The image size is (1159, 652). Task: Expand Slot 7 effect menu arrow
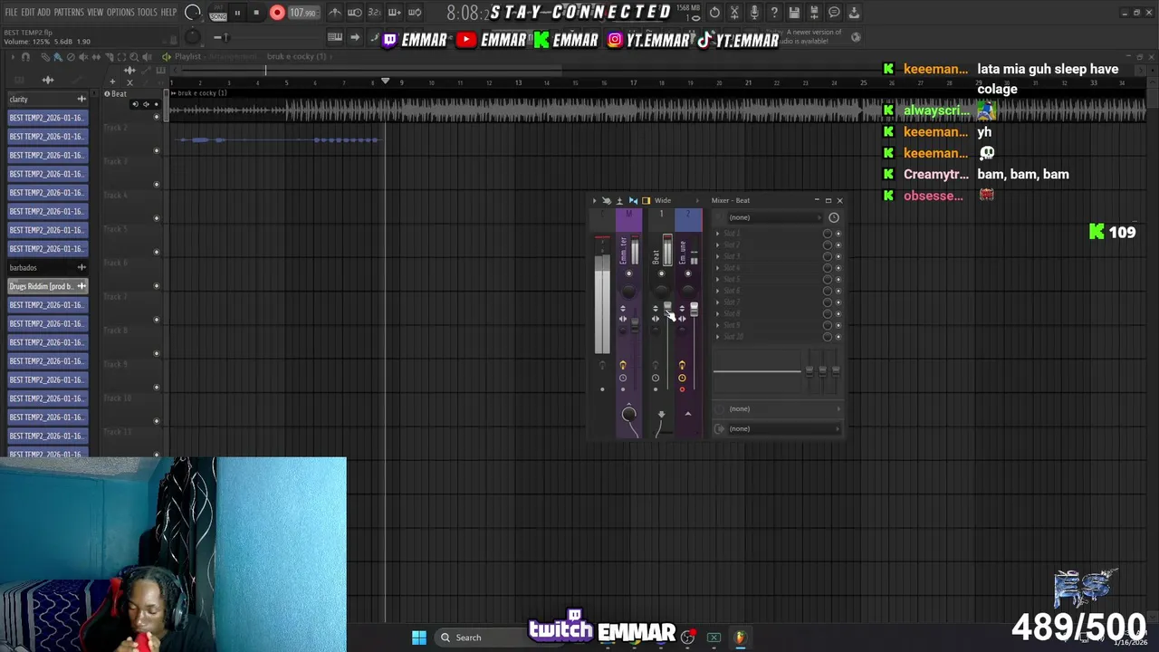pyautogui.click(x=718, y=302)
